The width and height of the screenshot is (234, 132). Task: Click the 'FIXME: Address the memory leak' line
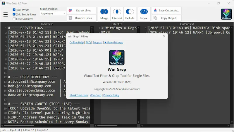pyautogui.click(x=49, y=117)
